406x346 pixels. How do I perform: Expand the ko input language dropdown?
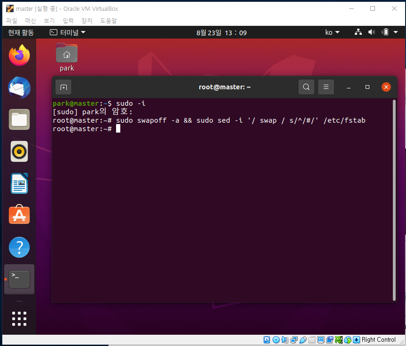[332, 32]
